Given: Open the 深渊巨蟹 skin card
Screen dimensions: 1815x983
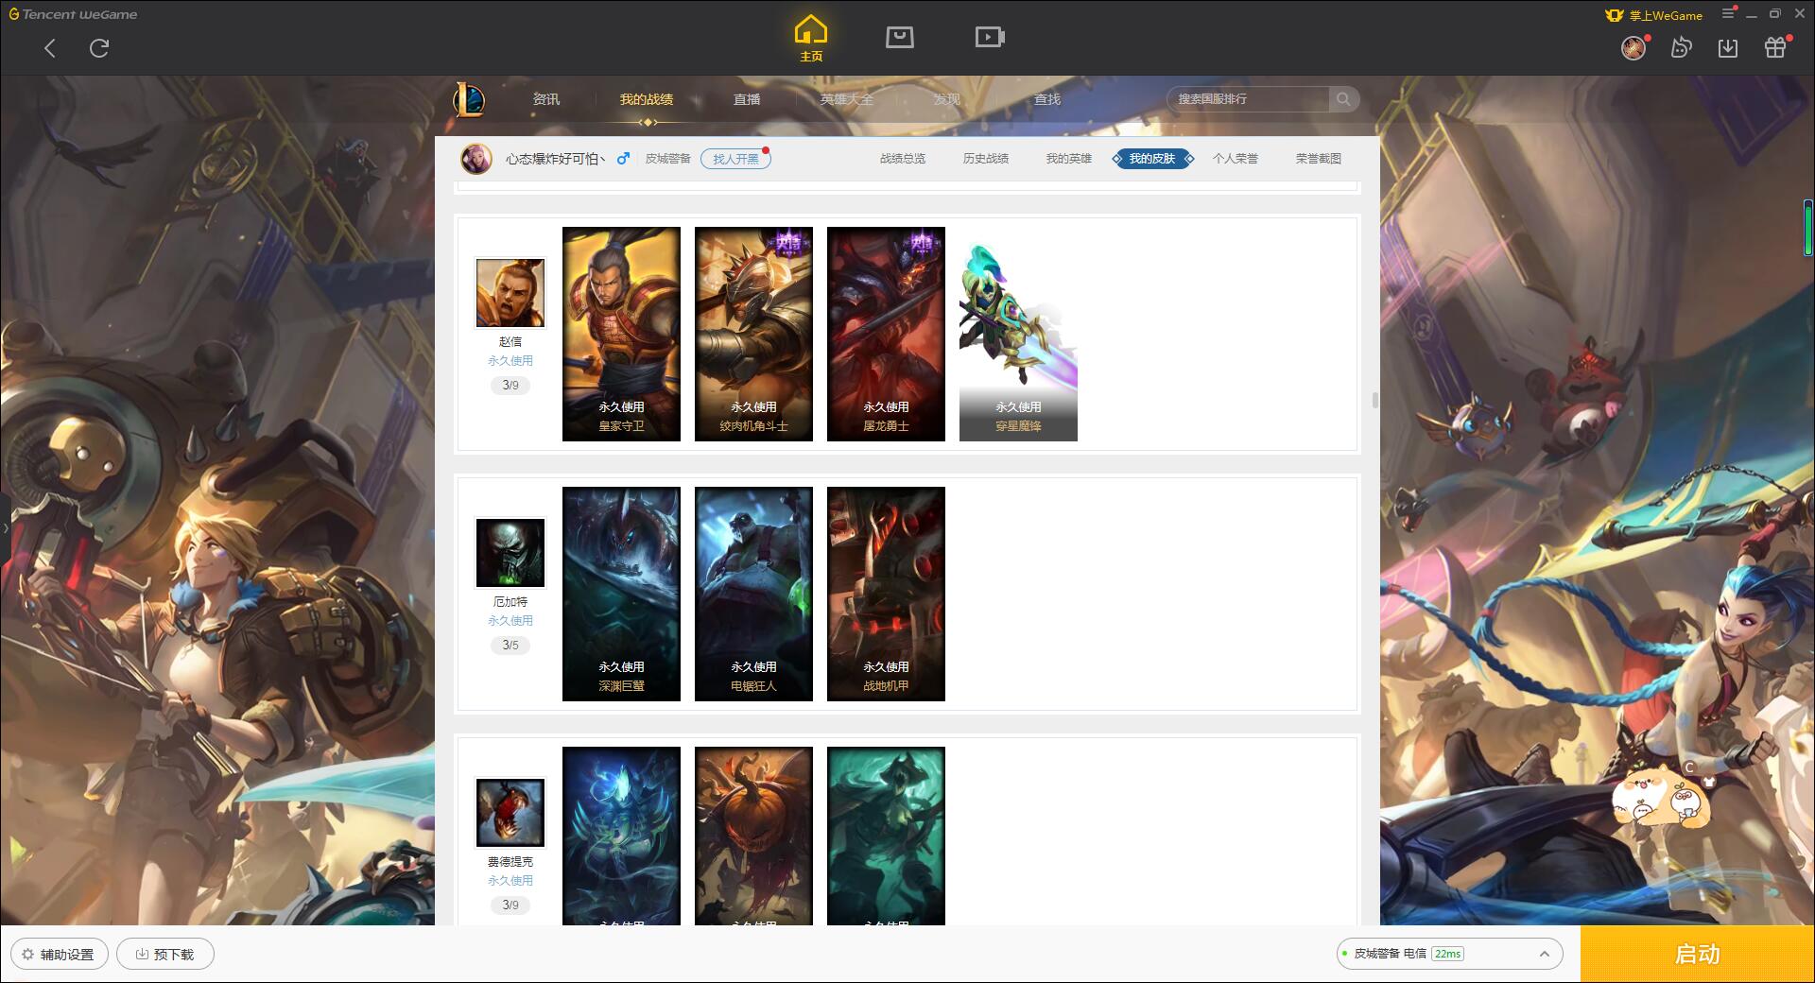Looking at the screenshot, I should tap(621, 594).
